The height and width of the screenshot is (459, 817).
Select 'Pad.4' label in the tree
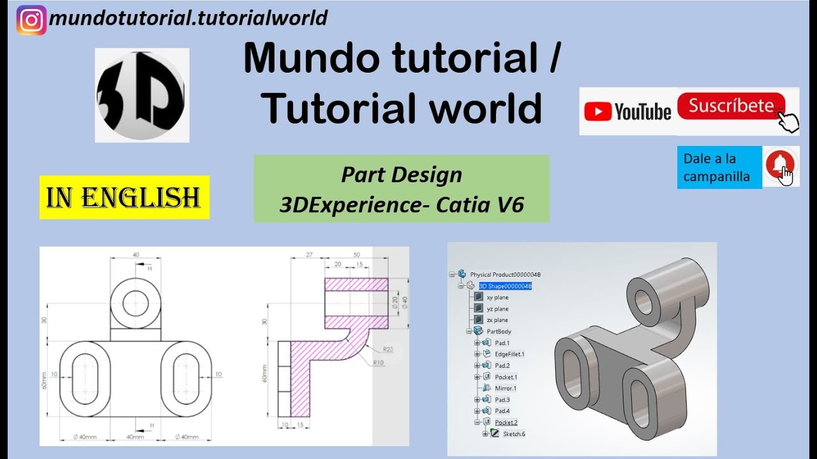(x=502, y=411)
